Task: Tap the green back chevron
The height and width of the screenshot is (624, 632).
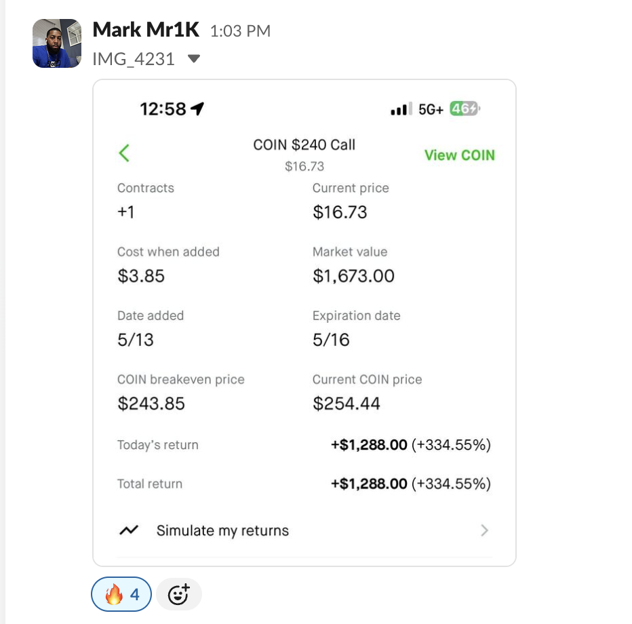Action: tap(124, 153)
